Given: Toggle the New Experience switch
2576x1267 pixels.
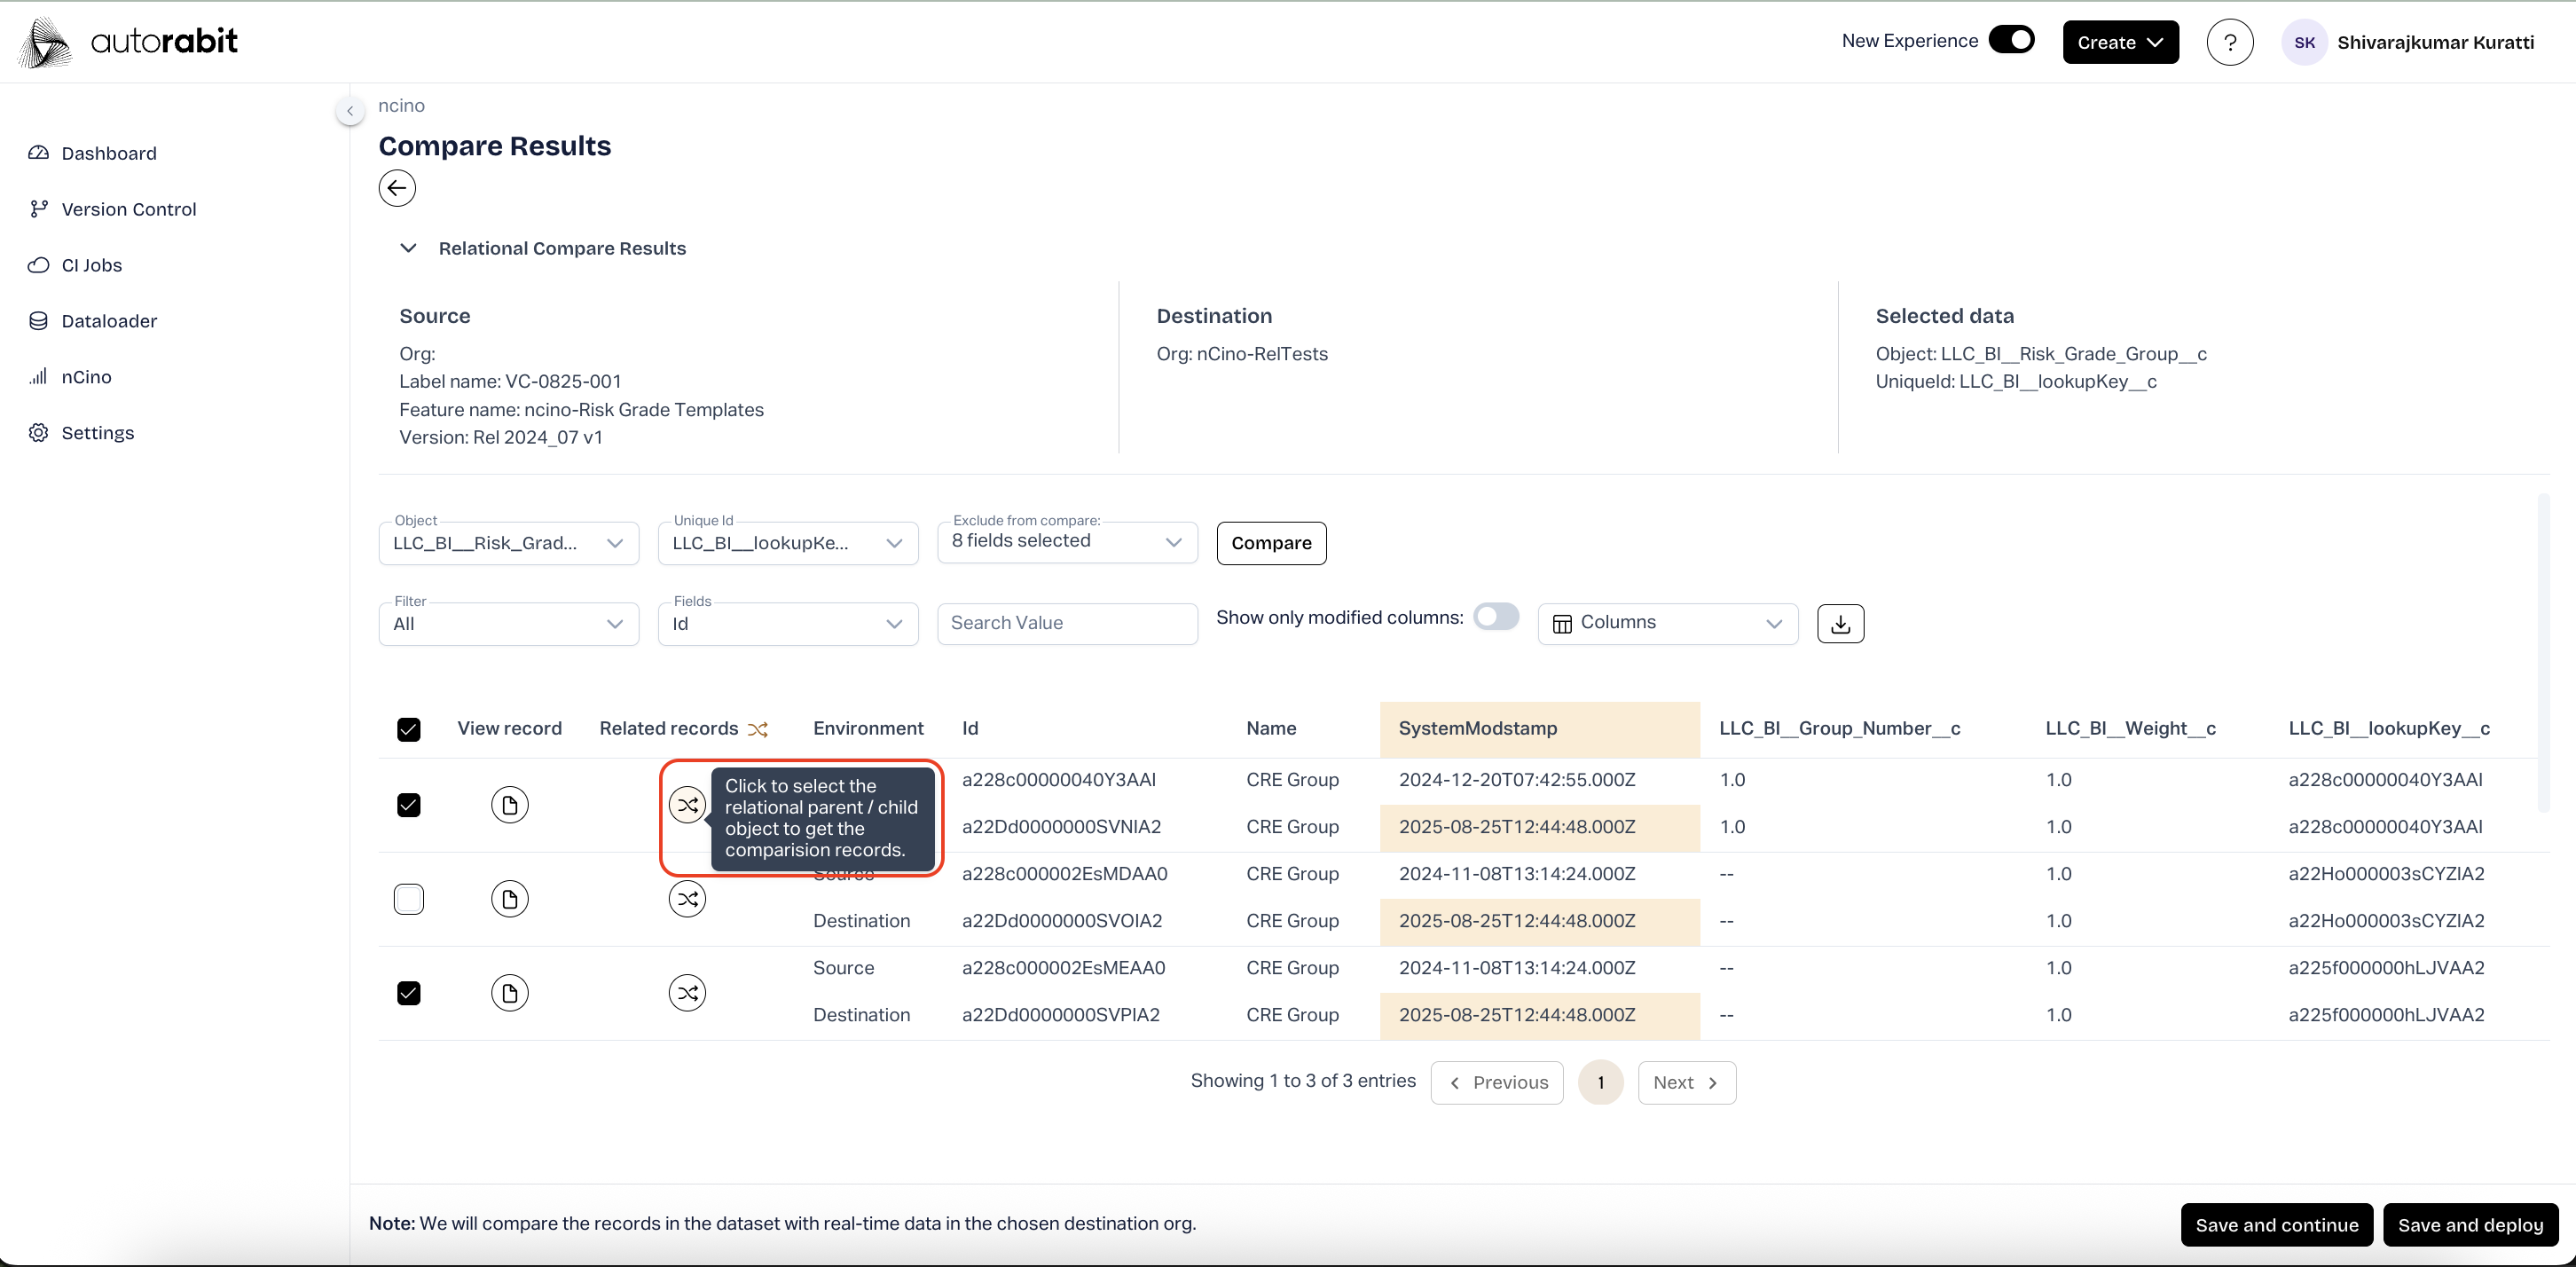Looking at the screenshot, I should click(2011, 40).
